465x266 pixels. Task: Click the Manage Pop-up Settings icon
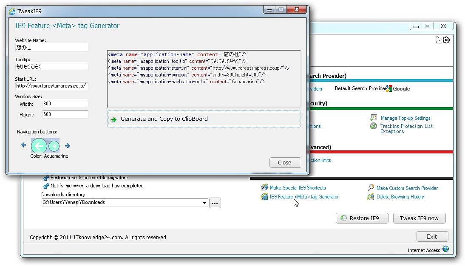tap(374, 118)
